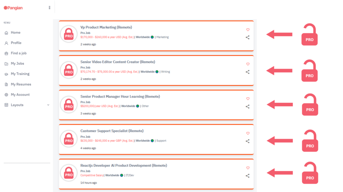Click PRO lock badge on Reactjs Developer
343x192 pixels.
pyautogui.click(x=69, y=173)
